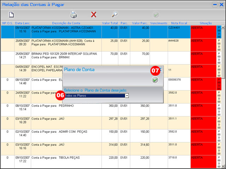Minimize the Relação das Contas à Pagar window

point(214,5)
